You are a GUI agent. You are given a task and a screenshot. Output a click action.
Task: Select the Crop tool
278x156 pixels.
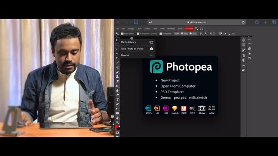click(x=117, y=58)
